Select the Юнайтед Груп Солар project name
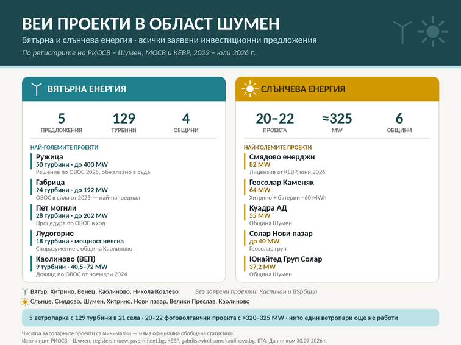This screenshot has width=461, height=345. (286, 259)
